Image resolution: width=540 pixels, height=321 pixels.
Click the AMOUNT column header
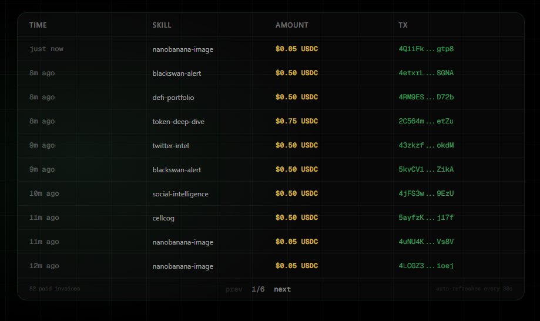pos(291,25)
